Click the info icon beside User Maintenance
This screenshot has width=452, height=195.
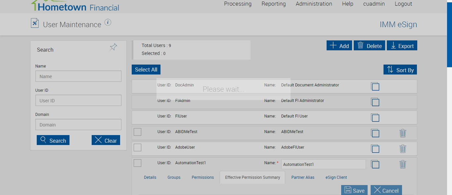point(108,23)
